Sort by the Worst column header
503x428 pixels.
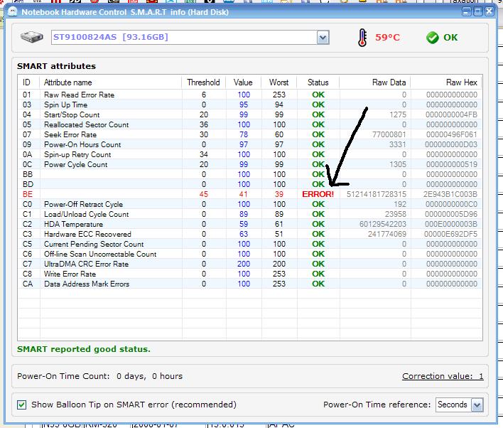(x=278, y=82)
